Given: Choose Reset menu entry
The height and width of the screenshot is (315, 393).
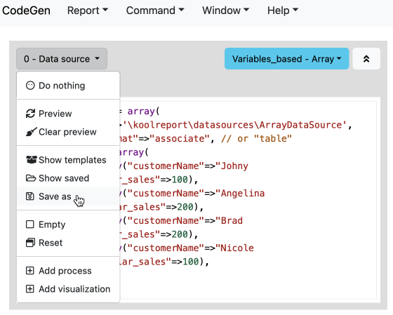Looking at the screenshot, I should [x=68, y=243].
